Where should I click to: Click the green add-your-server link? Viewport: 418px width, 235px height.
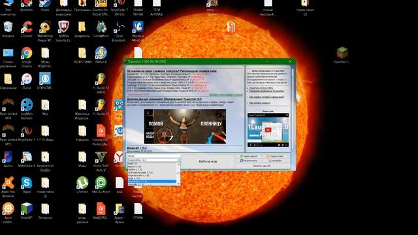pos(226,95)
